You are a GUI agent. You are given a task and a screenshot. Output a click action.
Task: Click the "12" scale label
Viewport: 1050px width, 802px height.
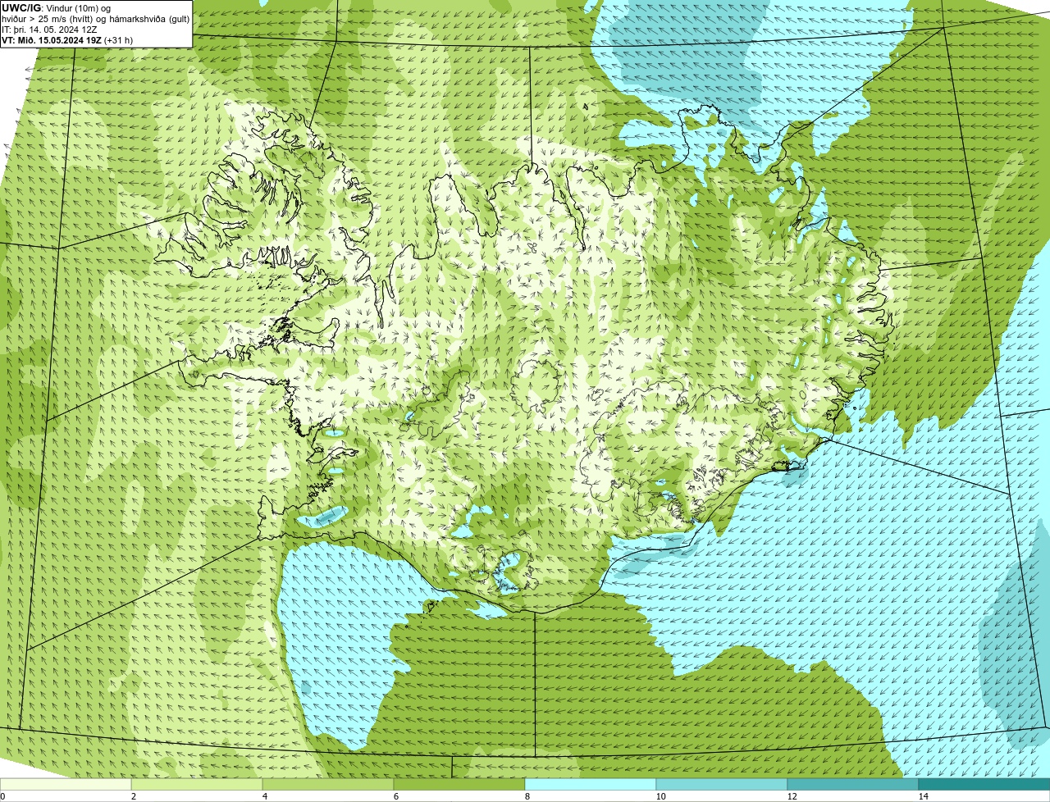click(x=792, y=796)
